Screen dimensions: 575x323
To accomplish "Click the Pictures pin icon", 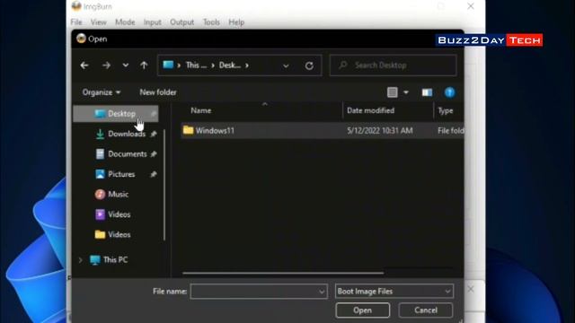I will click(x=154, y=174).
